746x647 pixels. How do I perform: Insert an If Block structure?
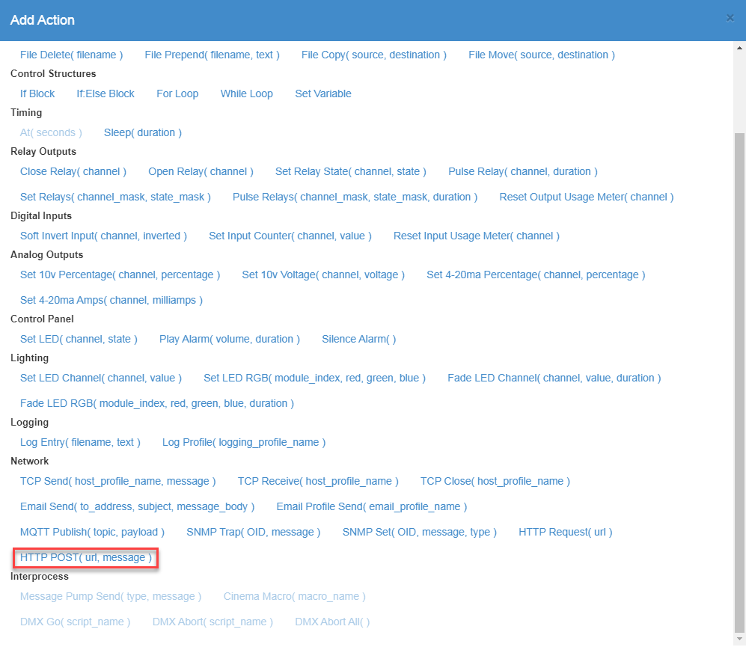37,93
